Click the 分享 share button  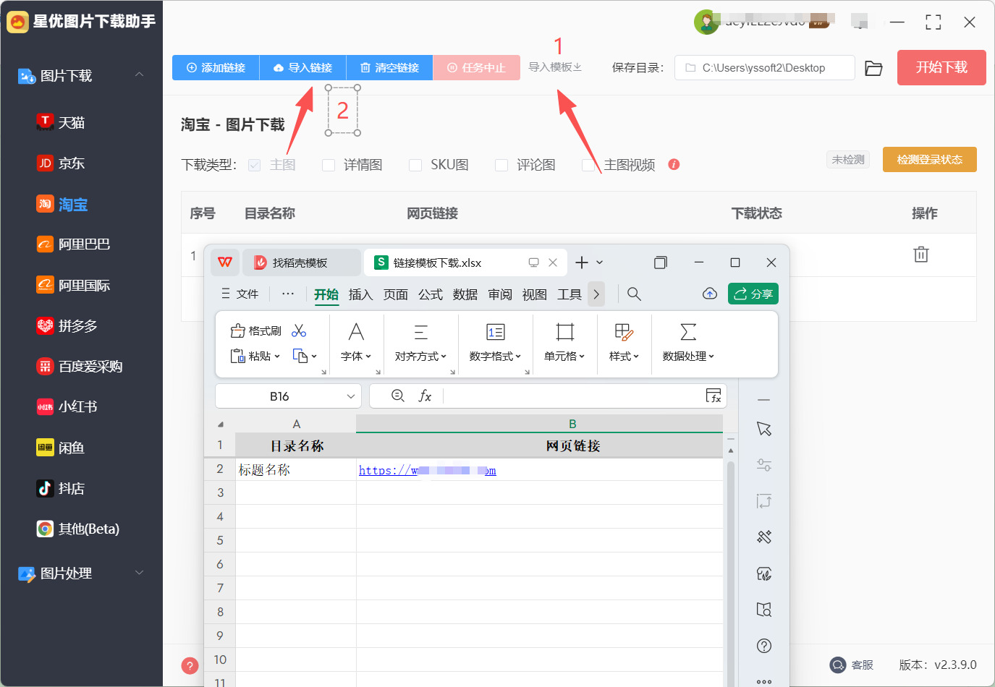(x=753, y=294)
